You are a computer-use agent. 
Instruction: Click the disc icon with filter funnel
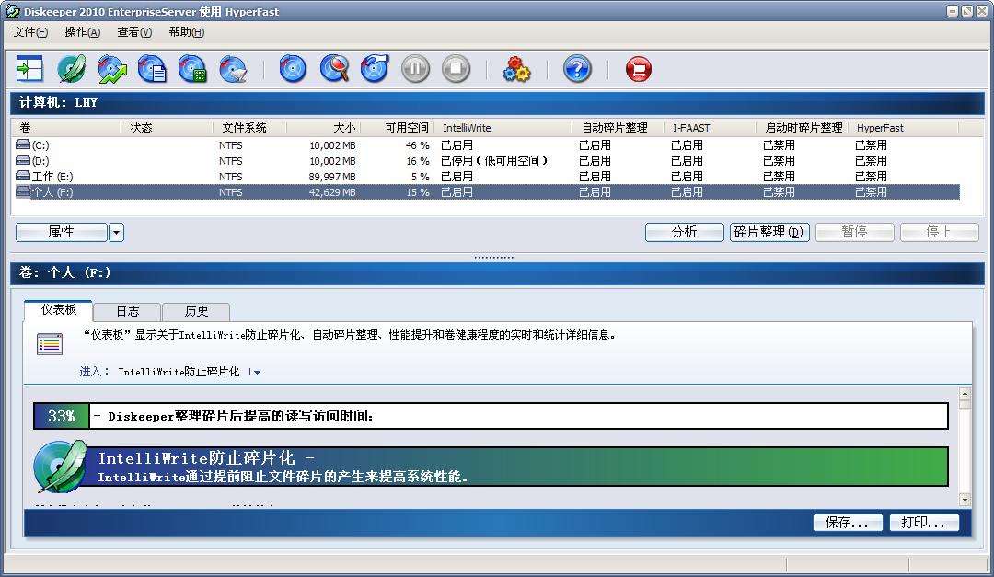pos(233,68)
